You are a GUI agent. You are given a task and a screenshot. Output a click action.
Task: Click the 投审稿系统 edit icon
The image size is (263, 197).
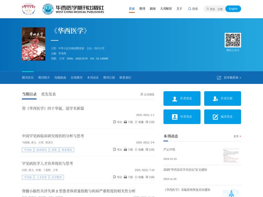[219, 78]
